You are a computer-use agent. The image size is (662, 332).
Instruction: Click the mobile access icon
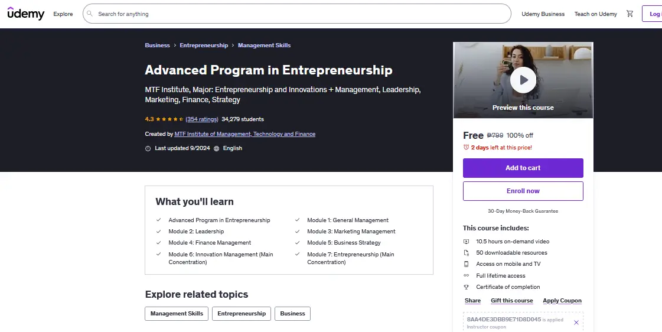466,264
